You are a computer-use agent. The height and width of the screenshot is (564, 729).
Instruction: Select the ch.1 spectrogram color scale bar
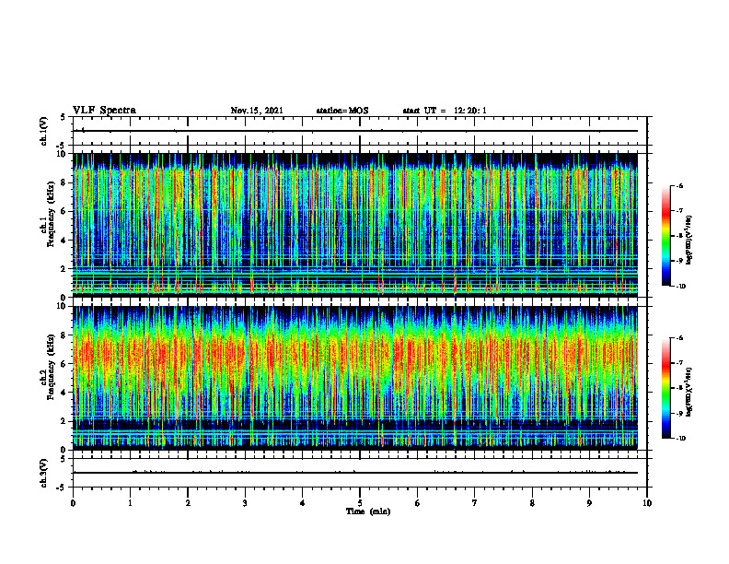point(665,236)
